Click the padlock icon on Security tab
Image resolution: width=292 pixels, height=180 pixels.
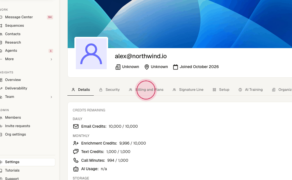101,90
